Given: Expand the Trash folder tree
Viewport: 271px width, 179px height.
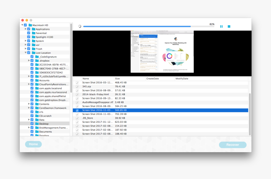Looking at the screenshot, I should coord(26,49).
